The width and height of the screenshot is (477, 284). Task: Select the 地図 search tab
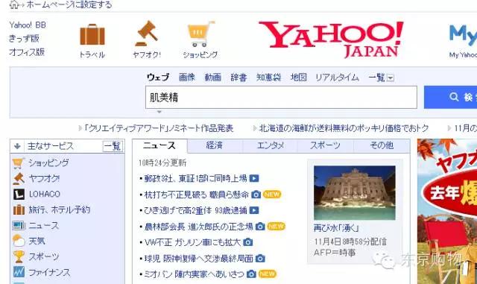coord(298,78)
